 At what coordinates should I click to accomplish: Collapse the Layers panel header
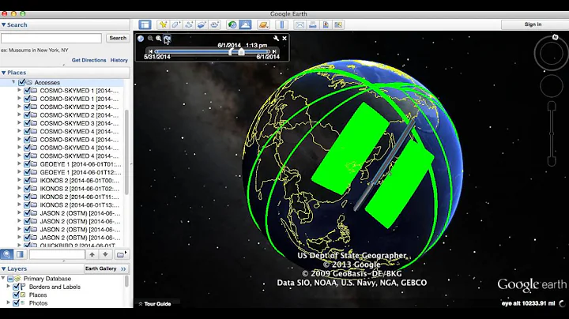click(x=42, y=268)
